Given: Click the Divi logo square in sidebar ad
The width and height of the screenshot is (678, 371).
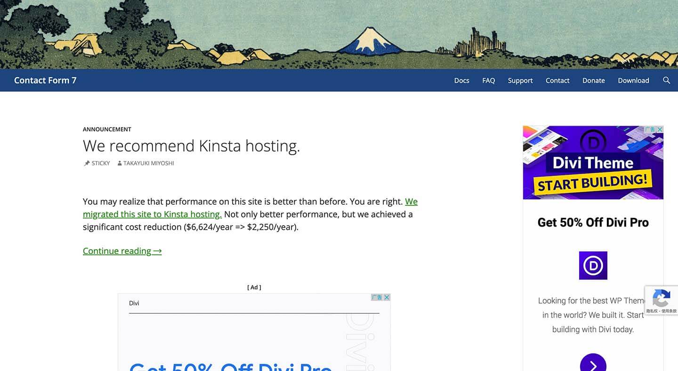Looking at the screenshot, I should tap(593, 266).
